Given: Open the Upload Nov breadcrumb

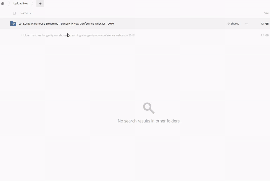Looking at the screenshot, I should pyautogui.click(x=21, y=4).
